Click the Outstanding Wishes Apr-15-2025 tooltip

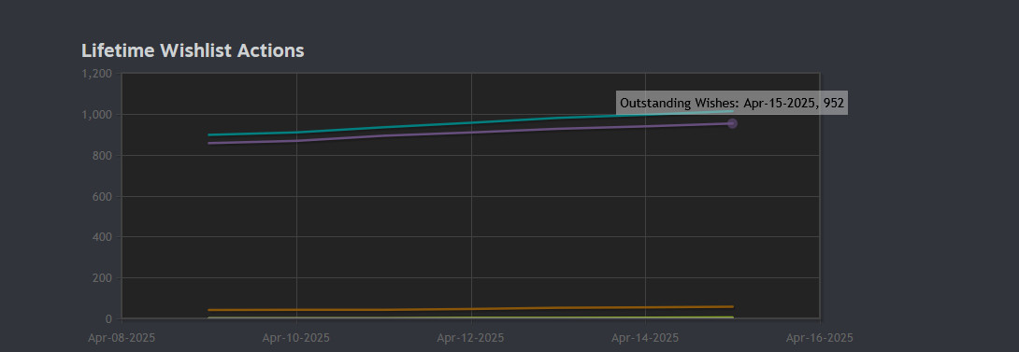click(732, 103)
